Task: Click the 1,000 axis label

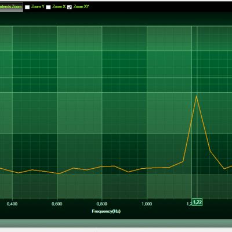Action: pyautogui.click(x=147, y=204)
